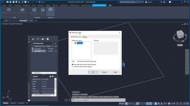This screenshot has width=190, height=106.
Task: Switch to the Identify Reference tab
Action: (x=76, y=37)
